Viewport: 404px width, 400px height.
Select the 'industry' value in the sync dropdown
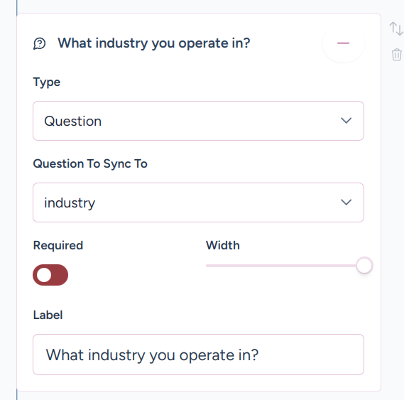[70, 203]
